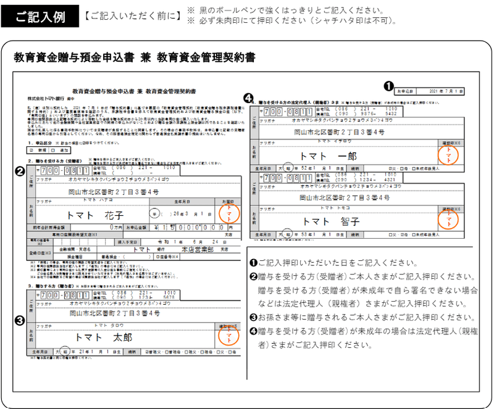Click furigana トマト ハナコ
This screenshot has height=409, width=494.
coord(98,200)
